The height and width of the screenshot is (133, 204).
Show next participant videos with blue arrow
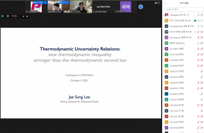141,7
